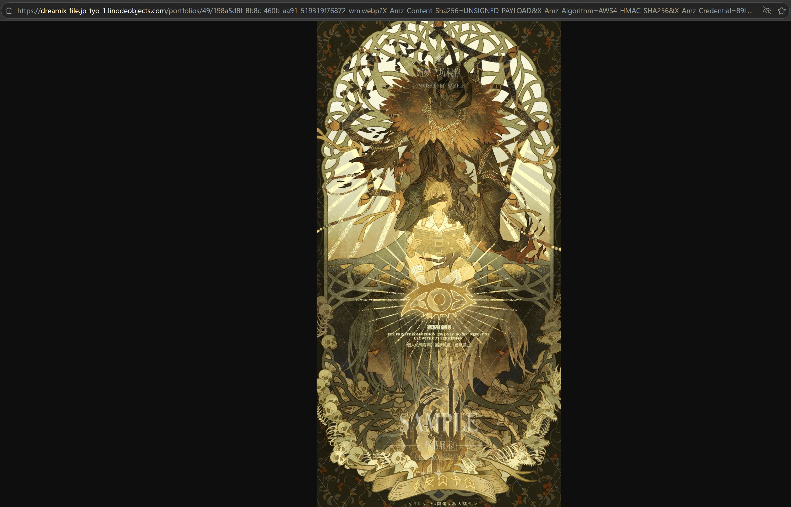Click the TRACY credit line under the banner
Viewport: 791px width, 507px height.
pyautogui.click(x=443, y=504)
